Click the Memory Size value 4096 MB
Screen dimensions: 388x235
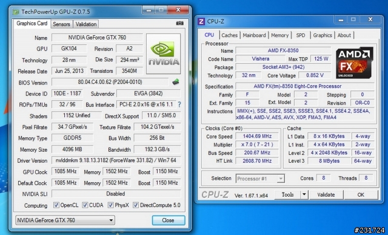[x=72, y=149]
